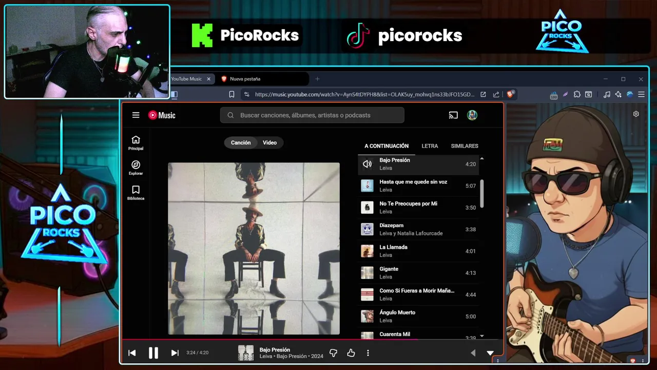Click the blue globe toolbar icon
The height and width of the screenshot is (370, 657).
pyautogui.click(x=630, y=95)
